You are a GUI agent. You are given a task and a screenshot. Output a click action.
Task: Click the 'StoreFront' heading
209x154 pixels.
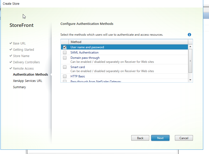(22, 25)
